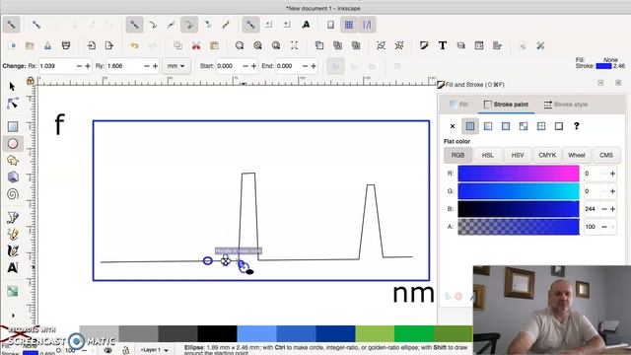The width and height of the screenshot is (631, 355).
Task: Select the Rectangle tool
Action: coord(13,127)
